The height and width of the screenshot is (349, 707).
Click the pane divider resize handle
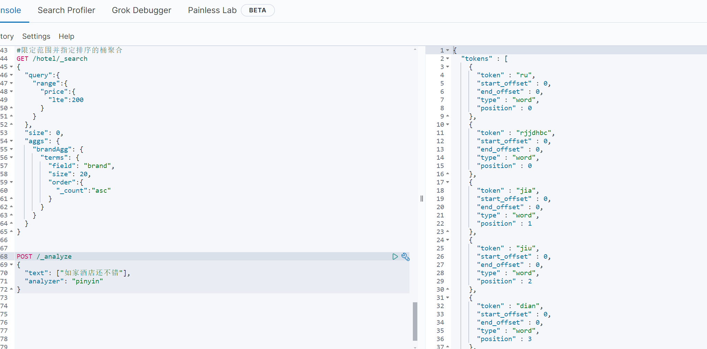tap(421, 199)
